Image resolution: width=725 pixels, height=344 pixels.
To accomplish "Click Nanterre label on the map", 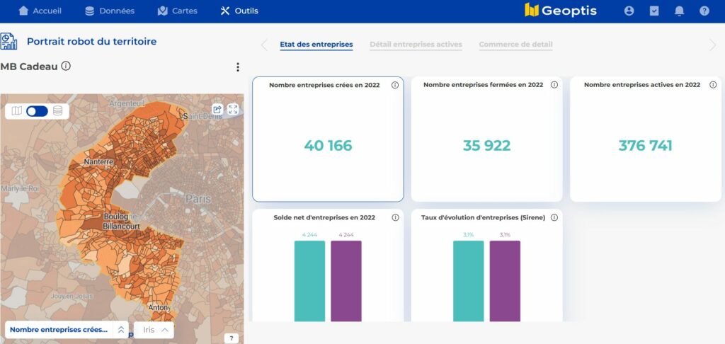I will 98,162.
